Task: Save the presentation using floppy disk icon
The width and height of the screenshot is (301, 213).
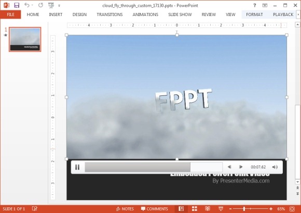Action: coord(17,5)
